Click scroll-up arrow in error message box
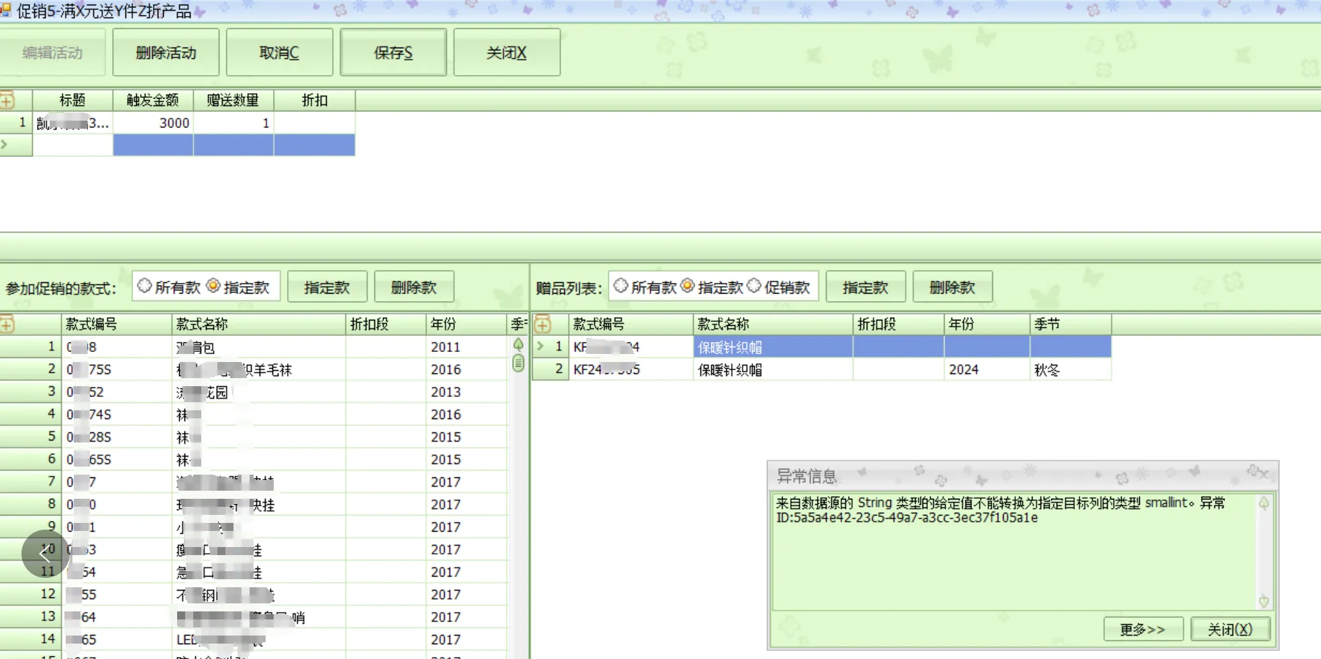Viewport: 1321px width, 659px height. pyautogui.click(x=1263, y=503)
